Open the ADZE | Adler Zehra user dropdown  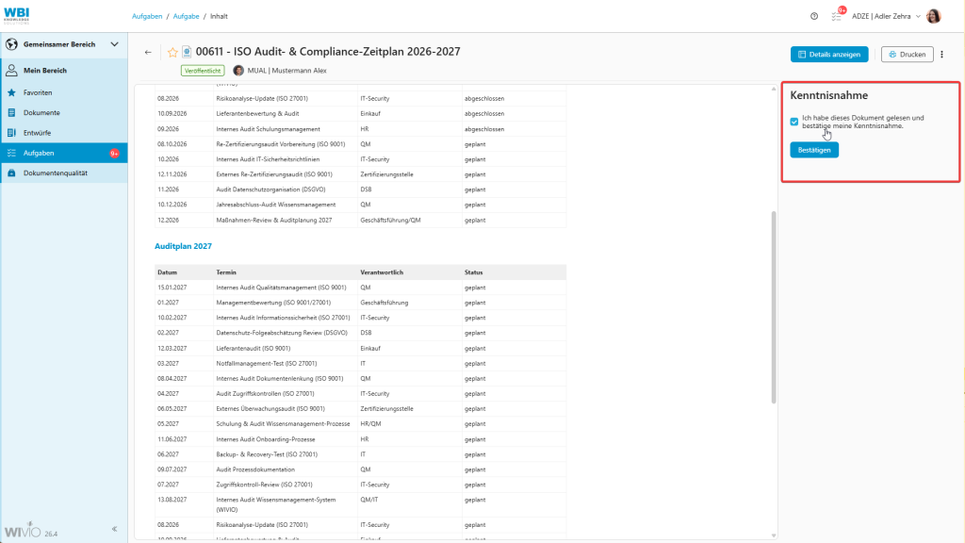click(886, 17)
